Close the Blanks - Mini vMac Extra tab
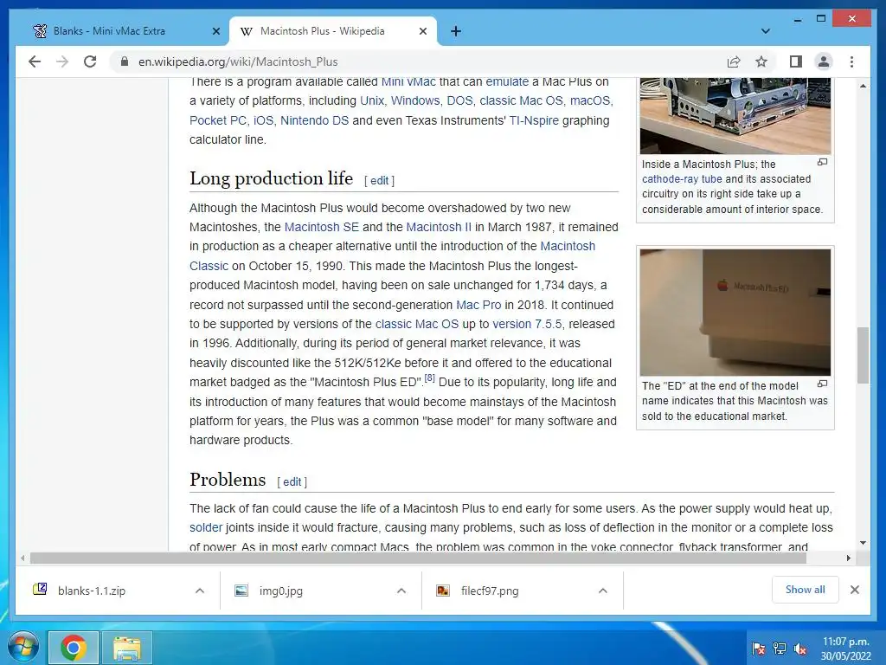The width and height of the screenshot is (886, 665). tap(215, 31)
